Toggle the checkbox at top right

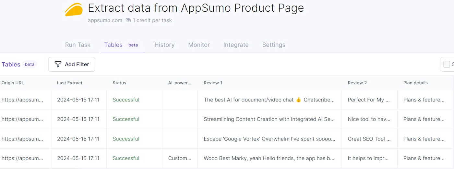coord(447,64)
